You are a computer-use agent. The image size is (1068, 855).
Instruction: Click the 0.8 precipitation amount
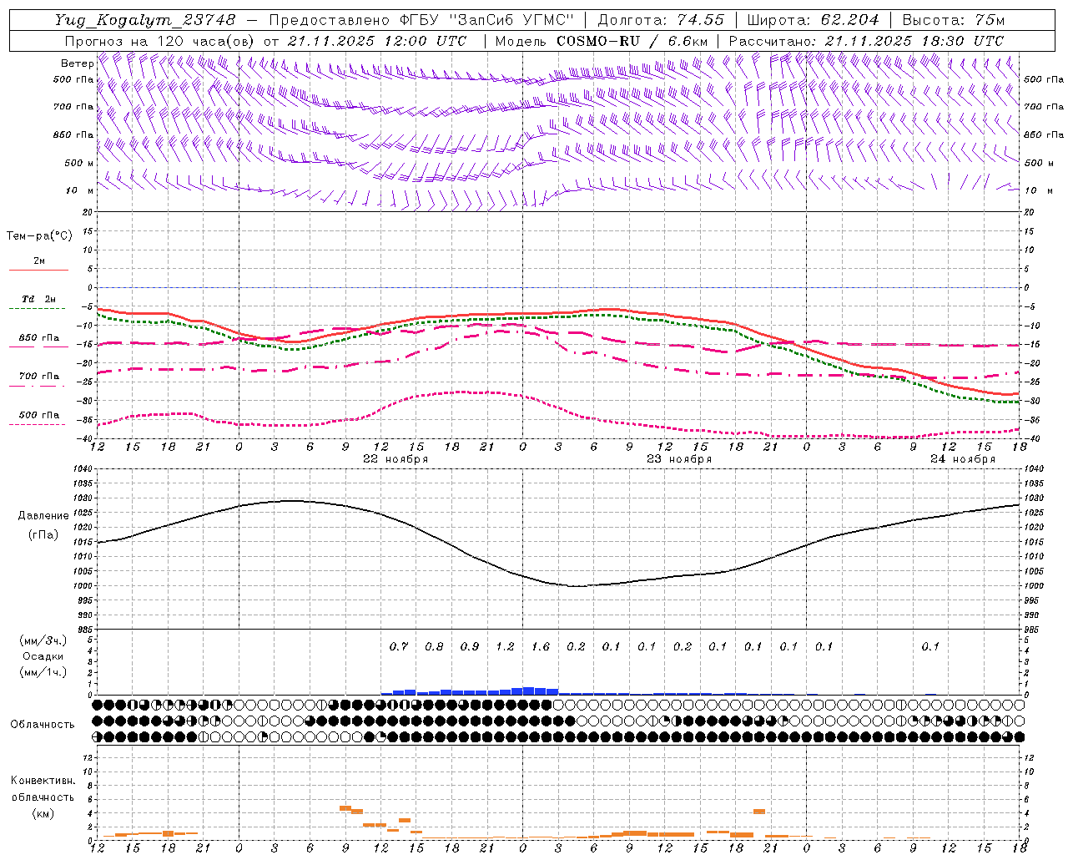click(x=434, y=646)
